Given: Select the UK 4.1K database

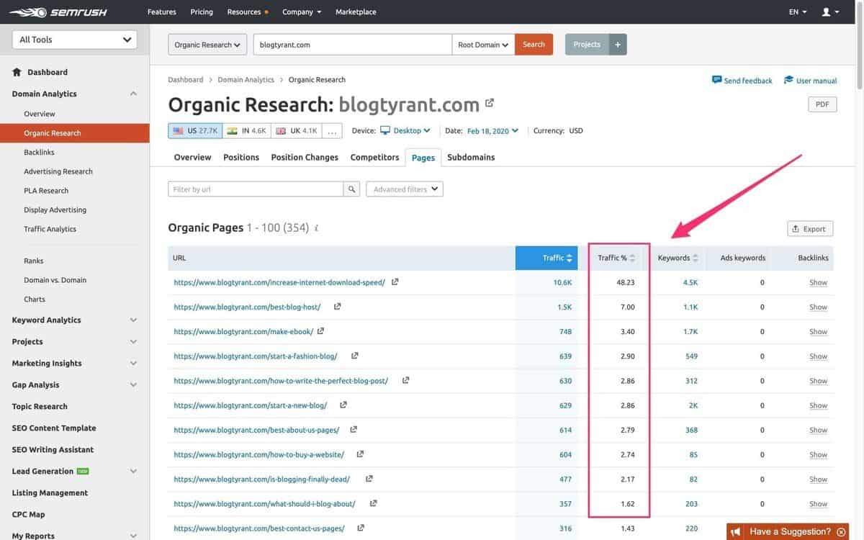Looking at the screenshot, I should [x=296, y=131].
